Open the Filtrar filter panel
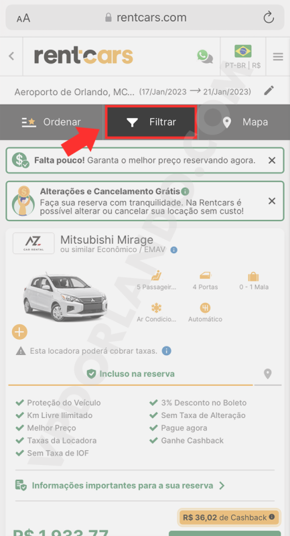Image resolution: width=290 pixels, height=536 pixels. [151, 122]
